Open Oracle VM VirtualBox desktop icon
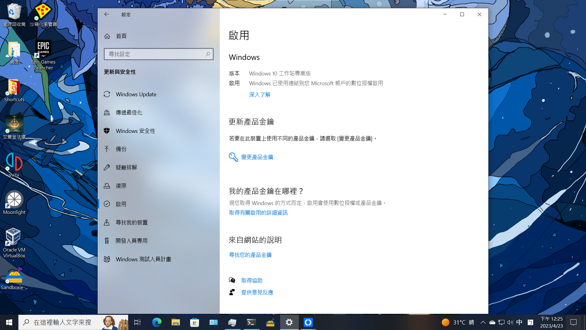 click(x=14, y=243)
